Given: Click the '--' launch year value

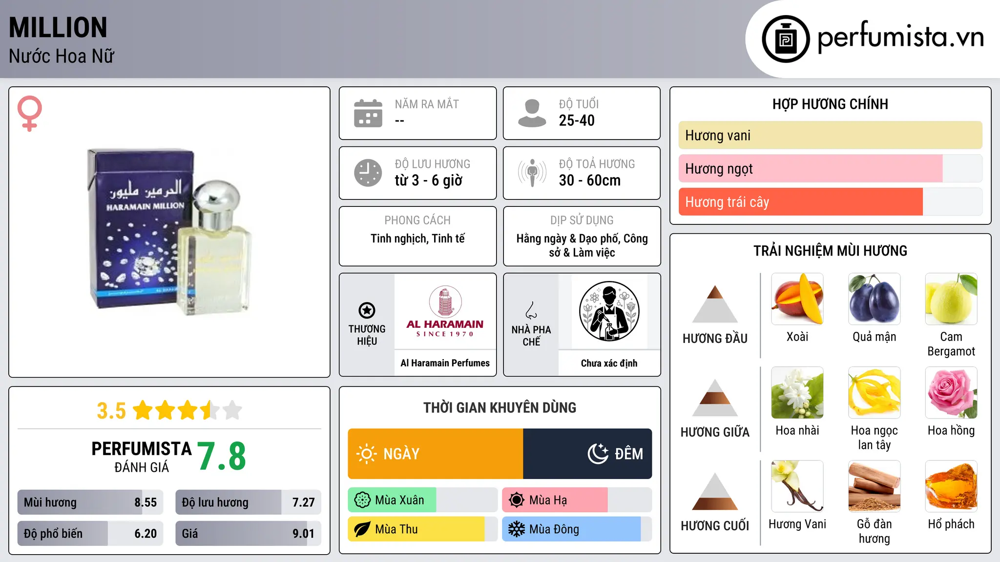Looking at the screenshot, I should point(400,121).
